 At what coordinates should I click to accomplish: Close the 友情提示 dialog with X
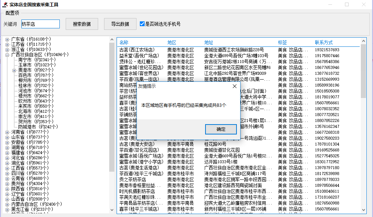[x=234, y=86]
